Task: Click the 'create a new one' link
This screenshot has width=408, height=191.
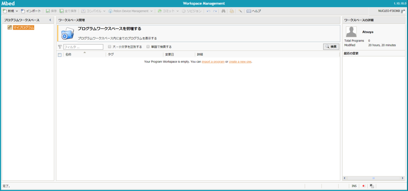Action: [x=240, y=62]
